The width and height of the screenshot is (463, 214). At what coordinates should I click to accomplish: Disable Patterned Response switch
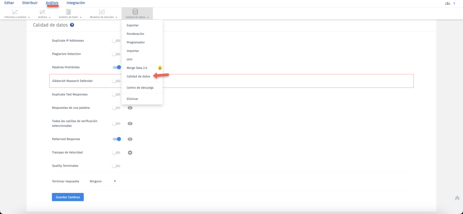click(117, 139)
